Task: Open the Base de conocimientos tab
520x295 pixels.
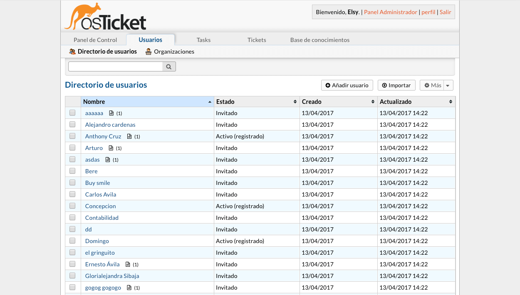Action: (319, 40)
